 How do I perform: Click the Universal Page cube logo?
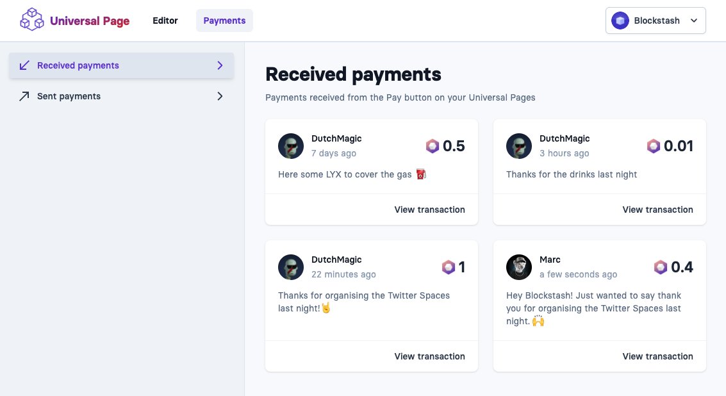(x=32, y=20)
